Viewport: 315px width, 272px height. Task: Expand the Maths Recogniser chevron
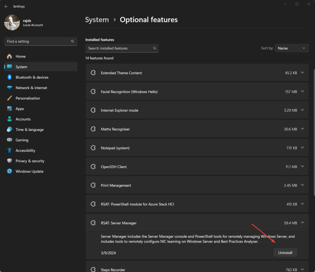(x=302, y=129)
